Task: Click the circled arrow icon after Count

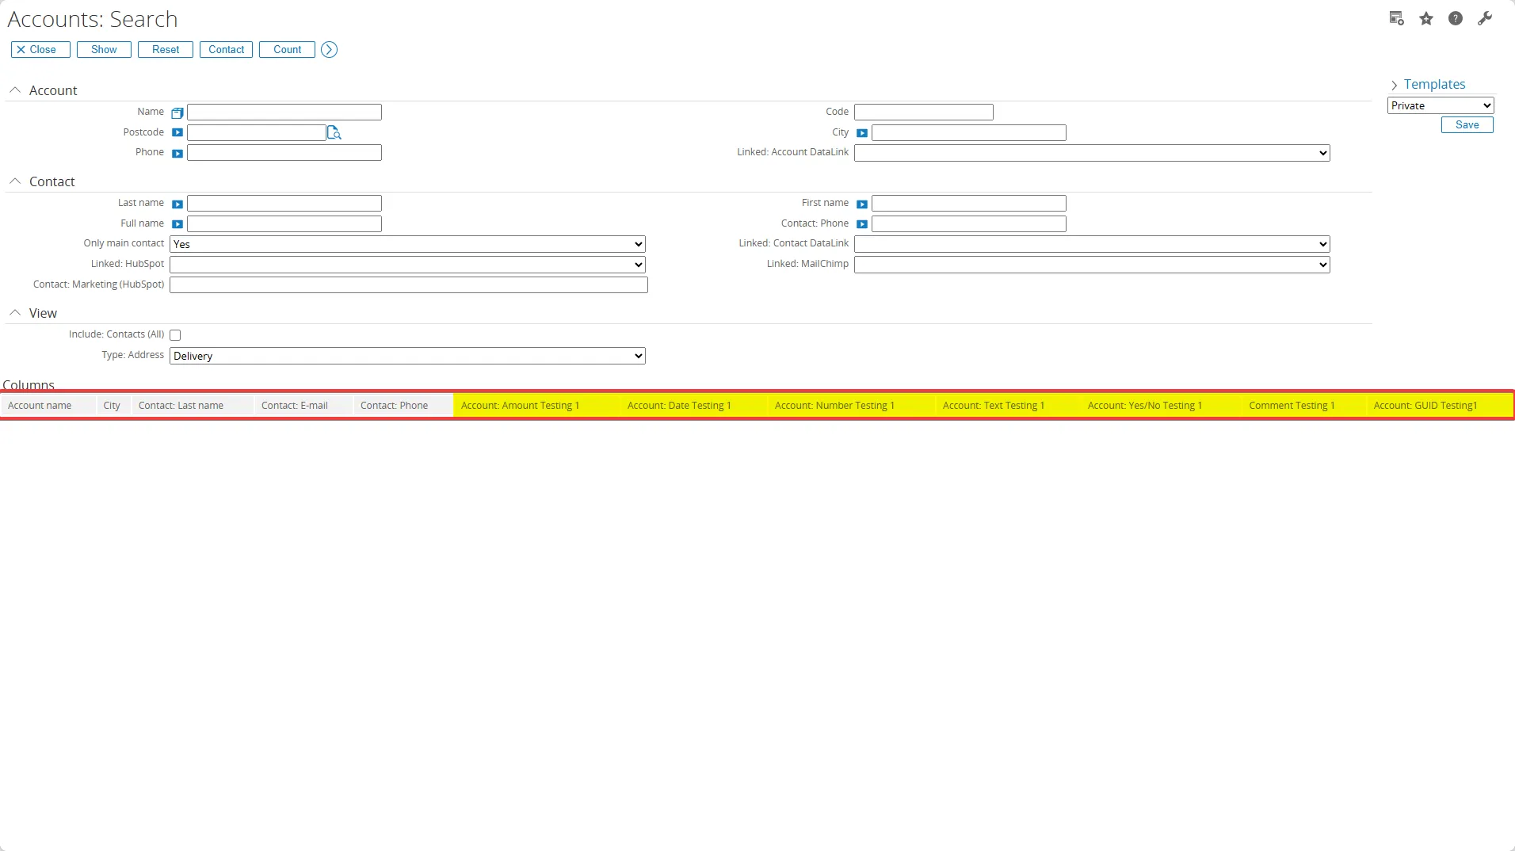Action: pyautogui.click(x=329, y=50)
